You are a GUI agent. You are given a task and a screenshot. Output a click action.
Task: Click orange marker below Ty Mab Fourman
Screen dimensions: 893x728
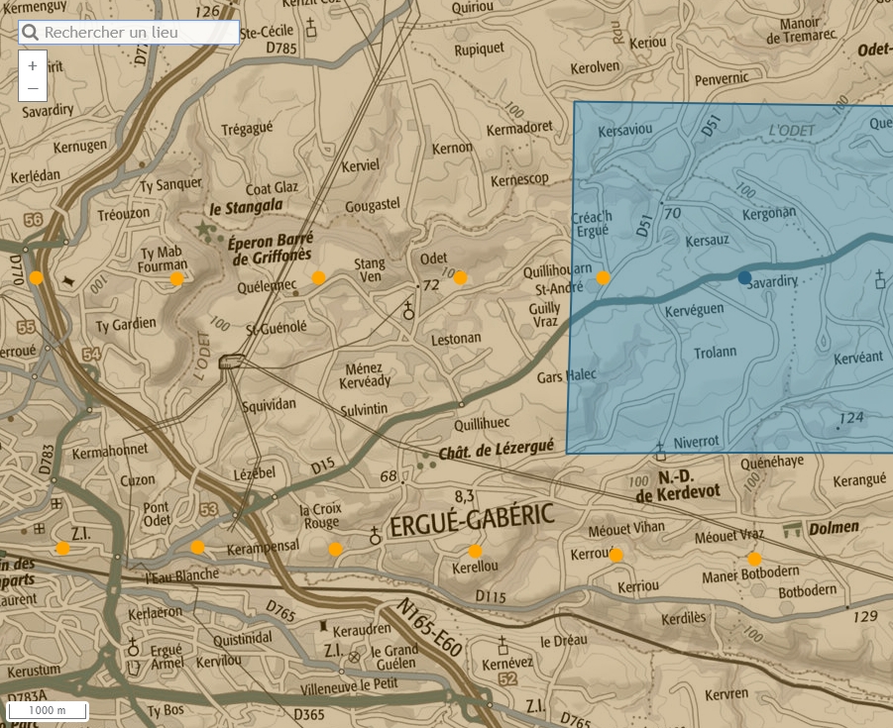click(x=176, y=279)
